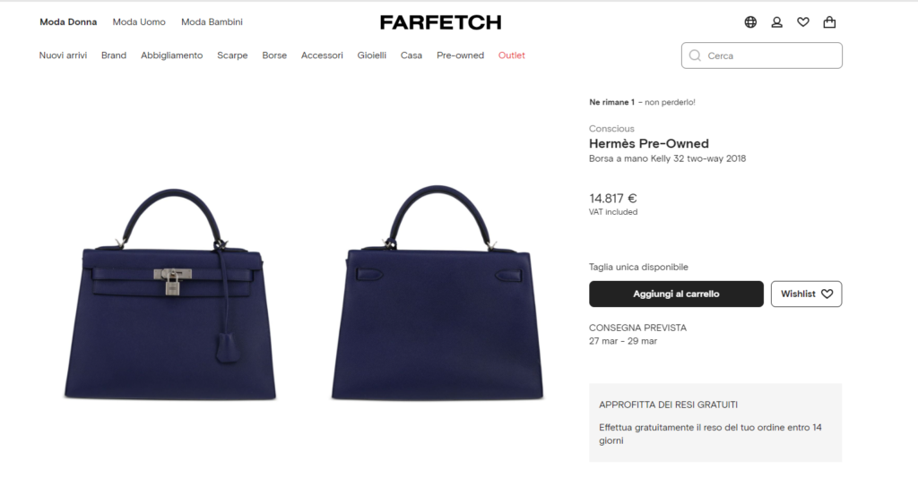Open the Nuovi arrivi menu
This screenshot has width=918, height=486.
pos(63,55)
